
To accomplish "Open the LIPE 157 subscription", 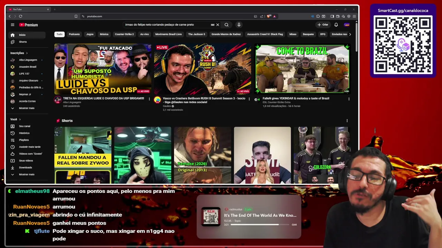I will coord(27,74).
